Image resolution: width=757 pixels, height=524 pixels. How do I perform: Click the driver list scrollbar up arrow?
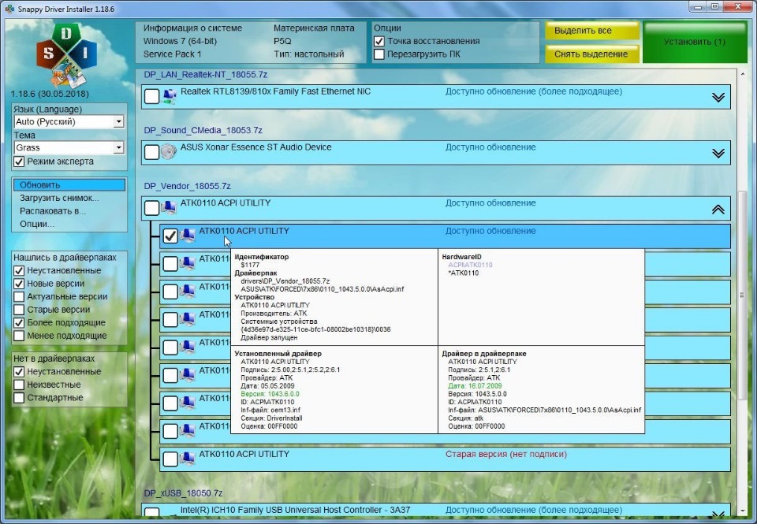[x=743, y=74]
